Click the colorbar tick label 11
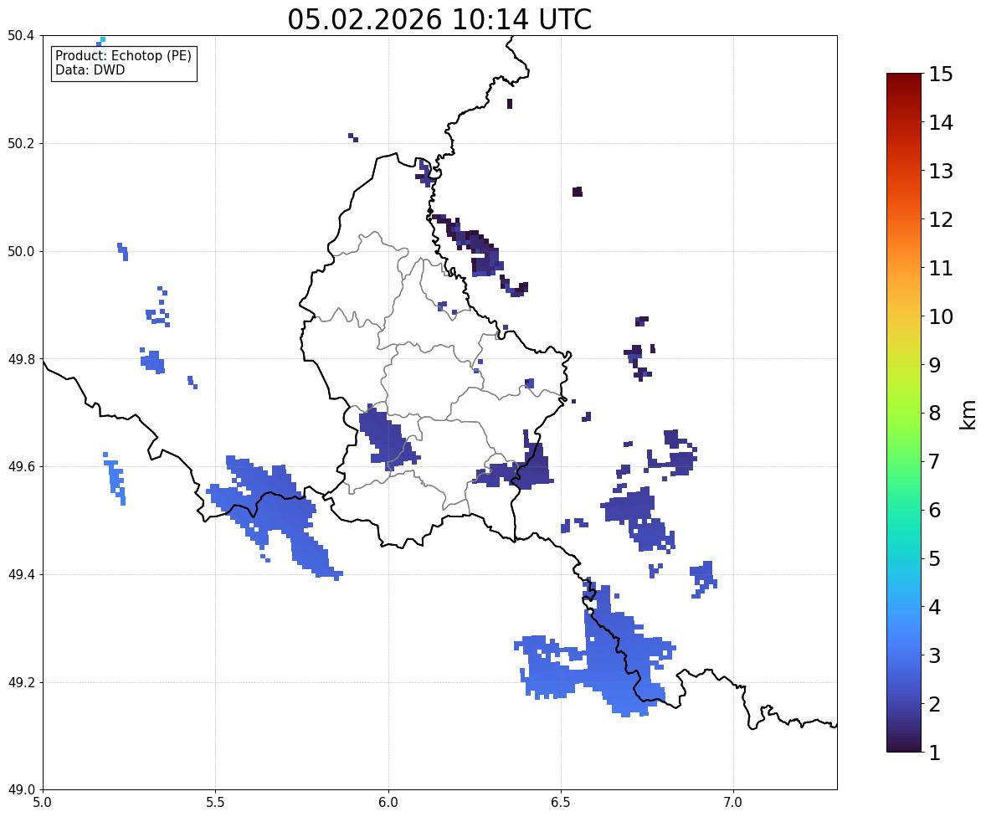Screen dimensions: 986x817 pos(941,268)
